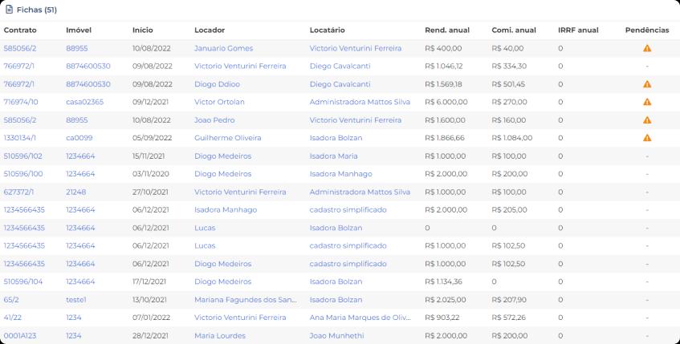
Task: Open warning icon in Guilherme Oliveira row
Action: (x=647, y=138)
